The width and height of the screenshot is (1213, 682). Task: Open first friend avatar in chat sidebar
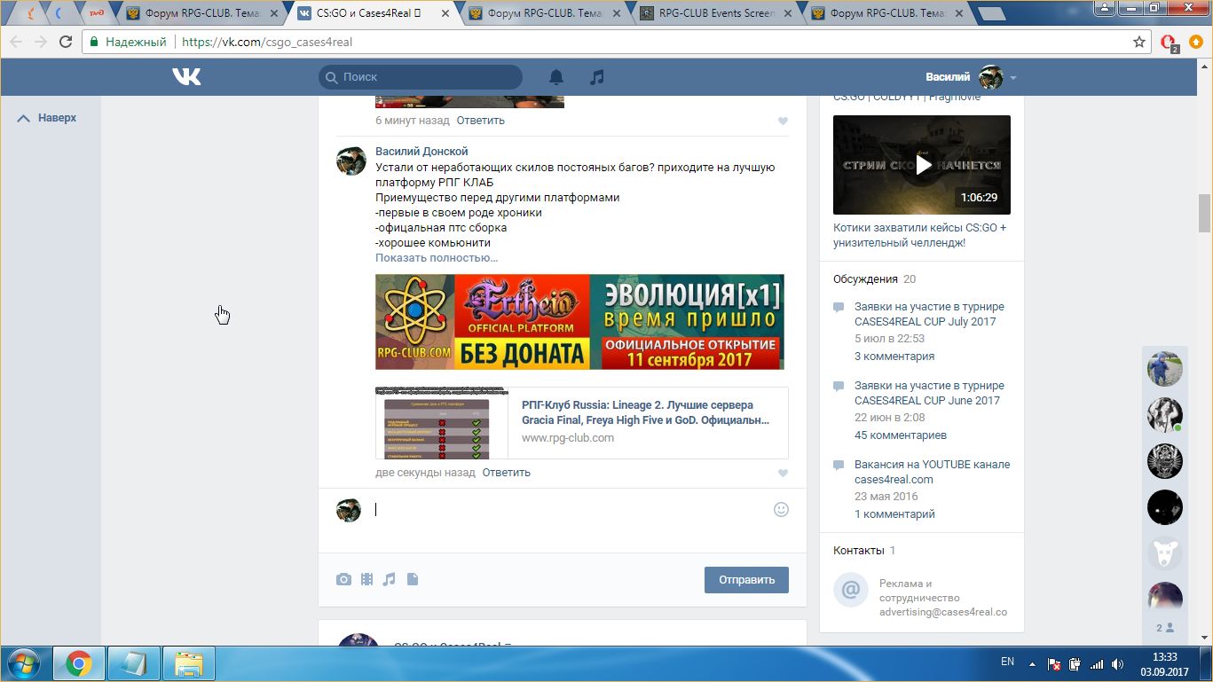(x=1165, y=368)
